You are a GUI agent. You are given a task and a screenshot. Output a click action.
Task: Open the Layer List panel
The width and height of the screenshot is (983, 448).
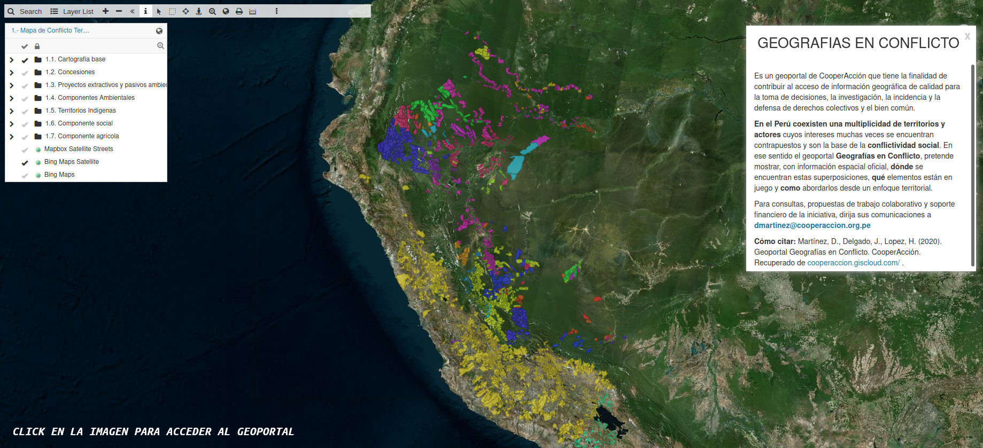[x=72, y=11]
